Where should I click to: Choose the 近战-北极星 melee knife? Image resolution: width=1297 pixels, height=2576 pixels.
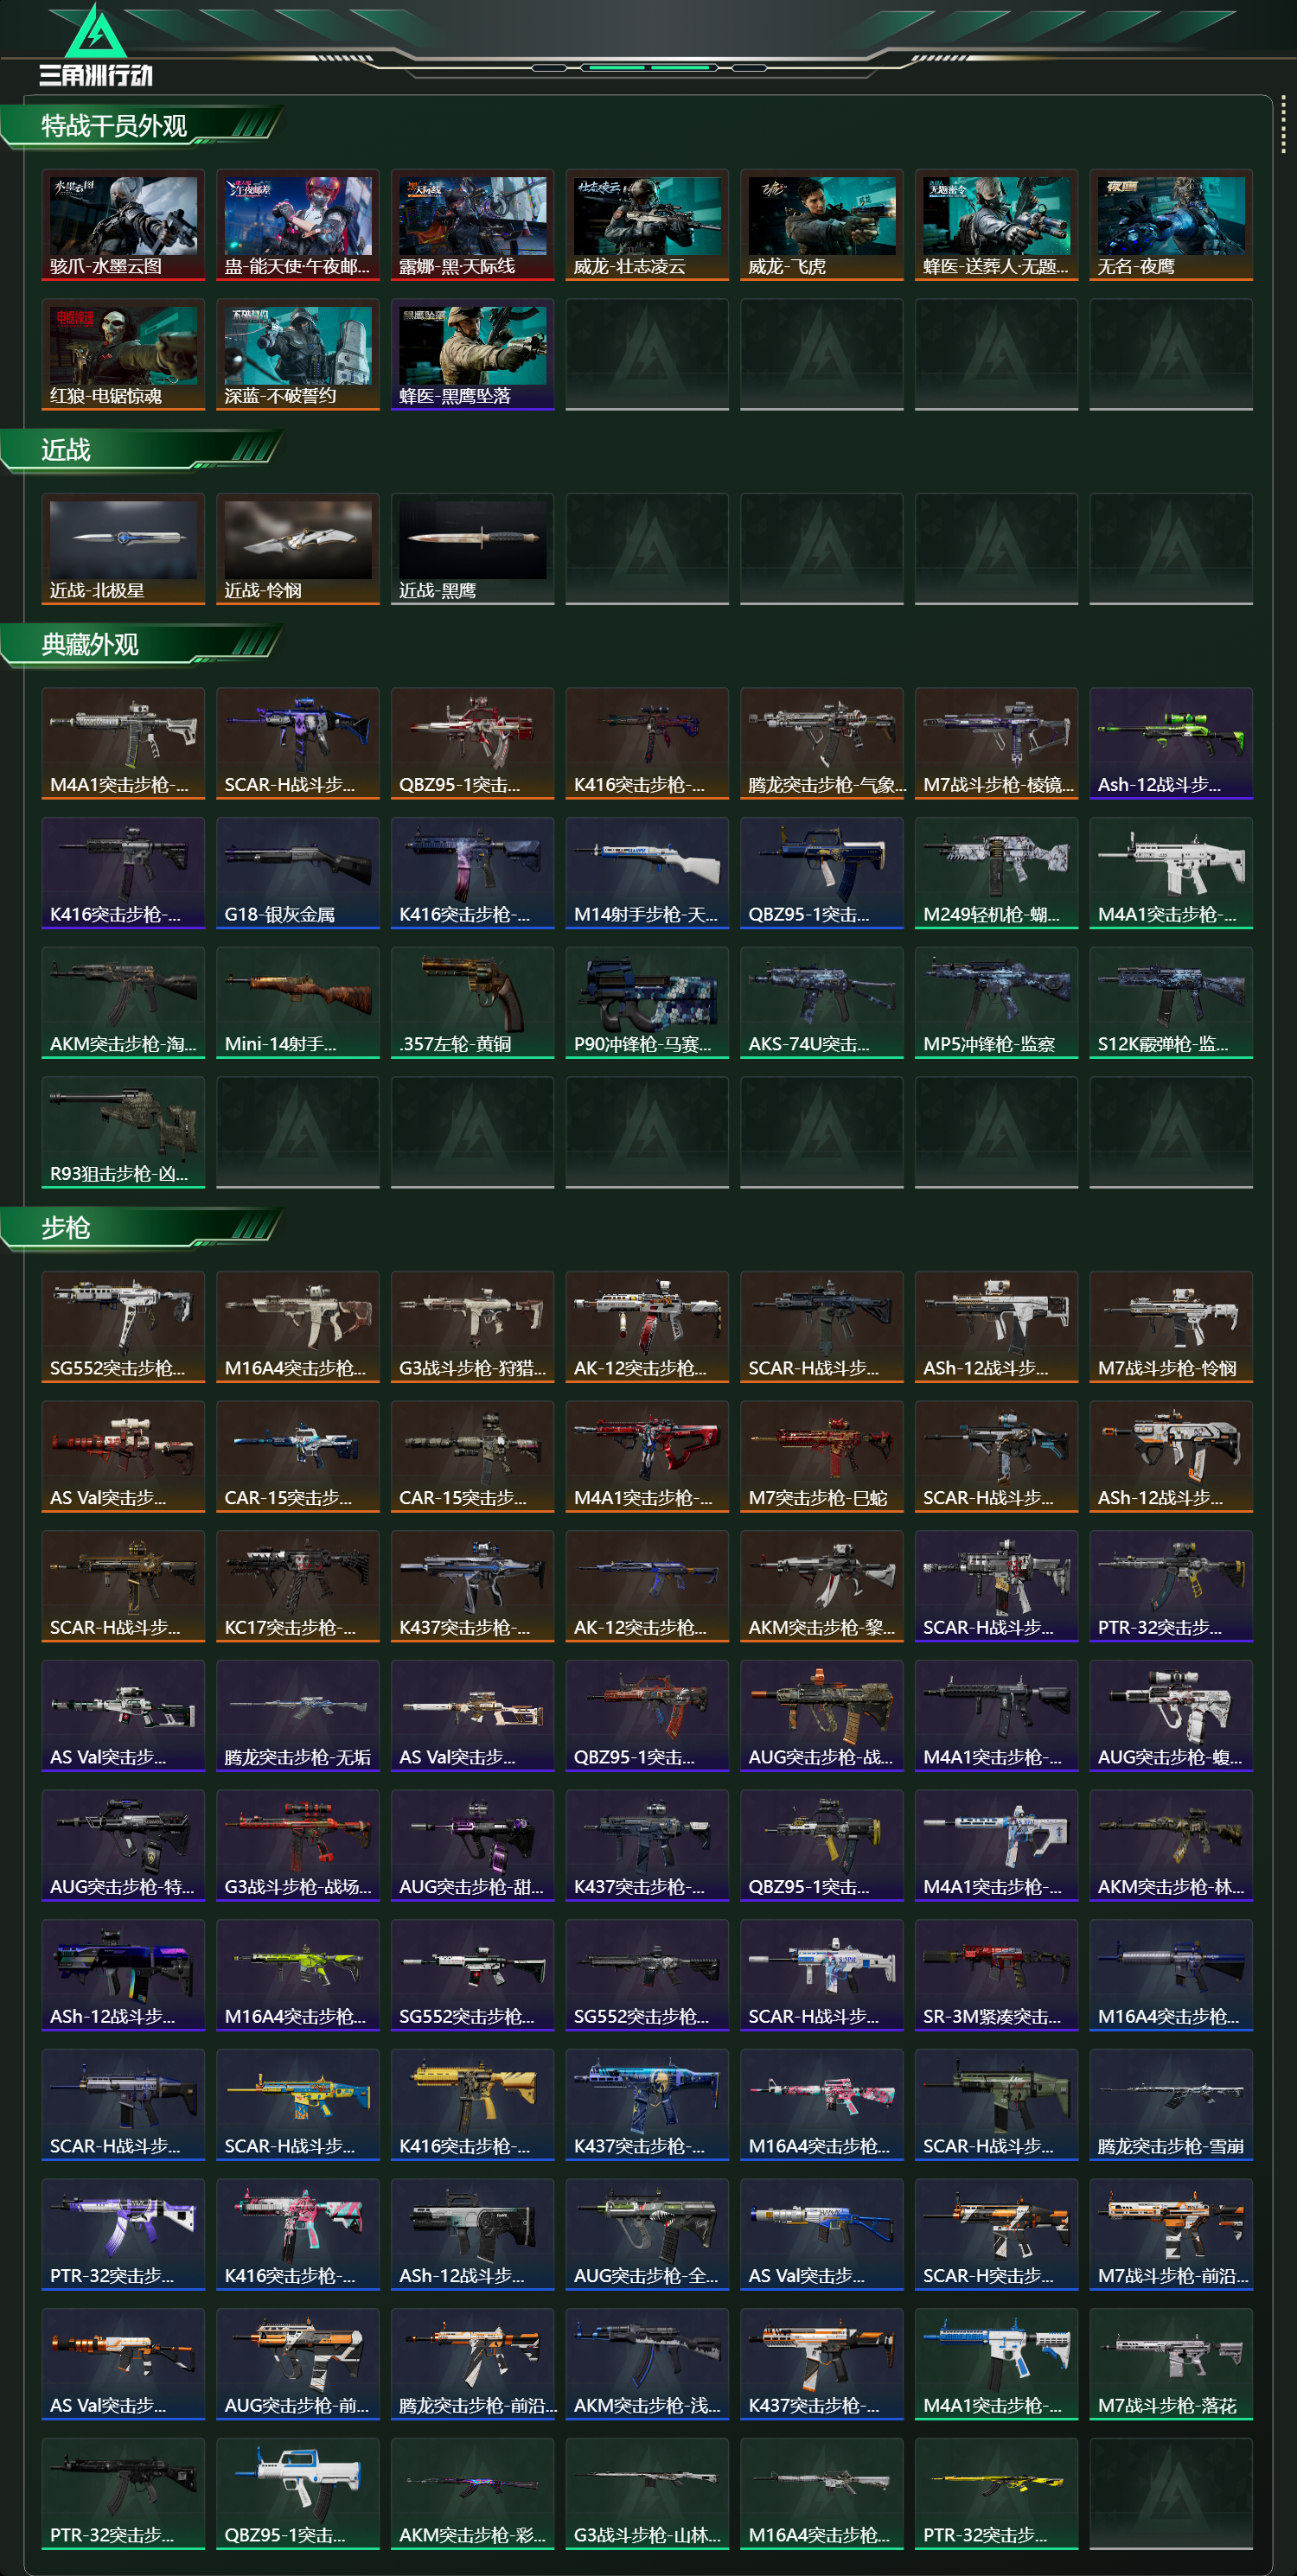[x=123, y=549]
